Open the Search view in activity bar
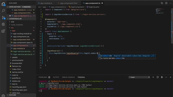 [3, 11]
